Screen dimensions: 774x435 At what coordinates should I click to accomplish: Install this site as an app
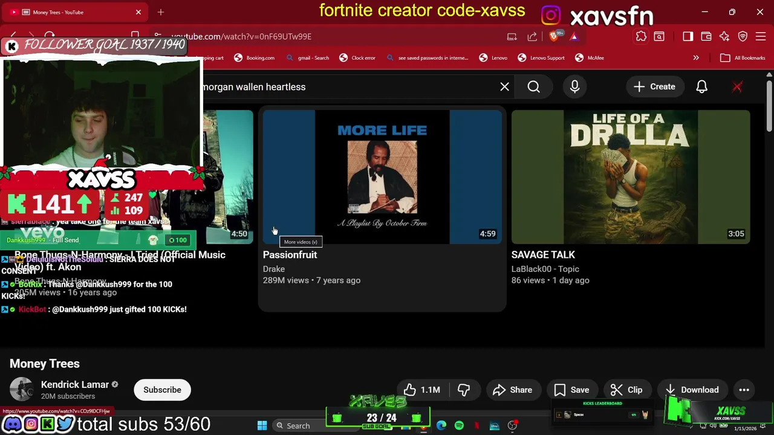point(512,36)
